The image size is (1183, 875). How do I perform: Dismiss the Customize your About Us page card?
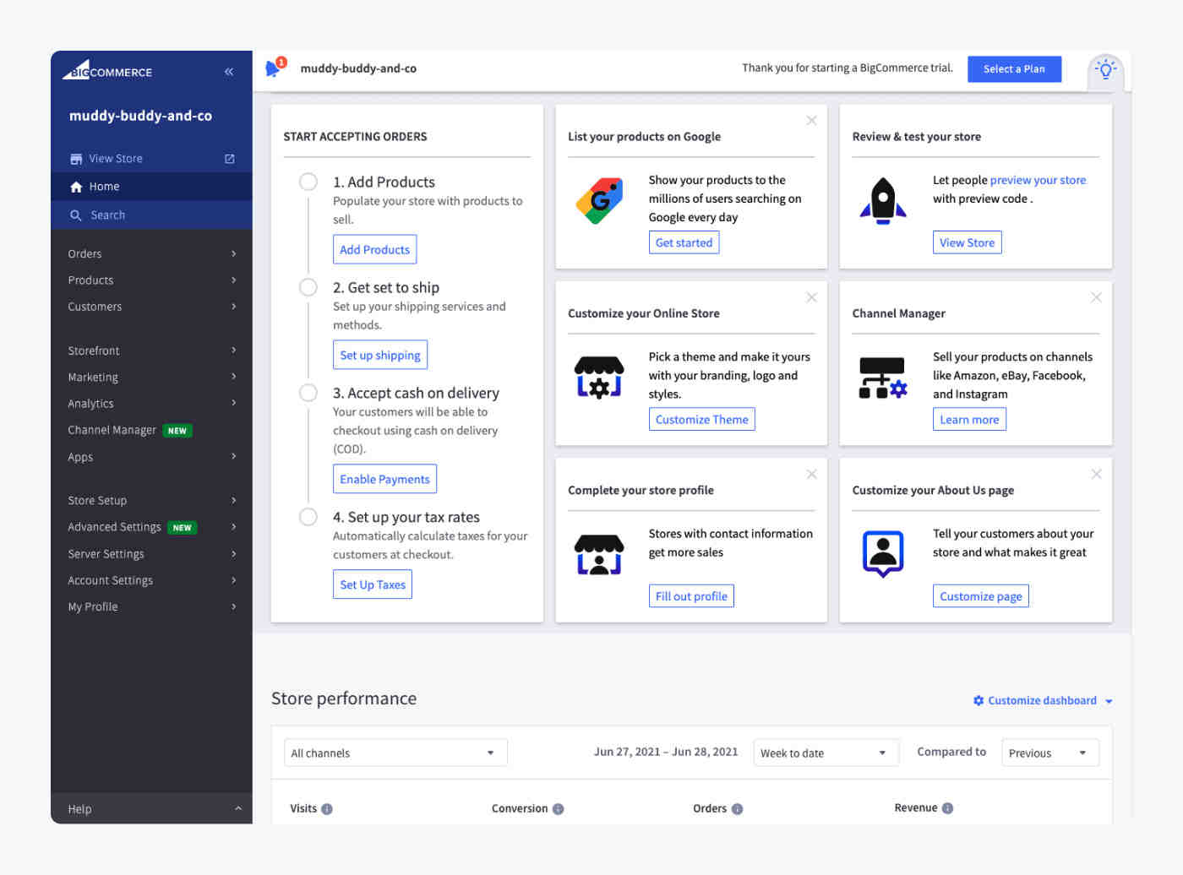point(1096,475)
